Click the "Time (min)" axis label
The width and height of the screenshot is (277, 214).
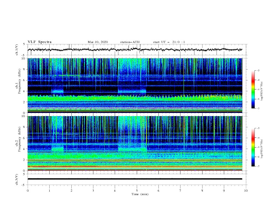click(x=140, y=194)
